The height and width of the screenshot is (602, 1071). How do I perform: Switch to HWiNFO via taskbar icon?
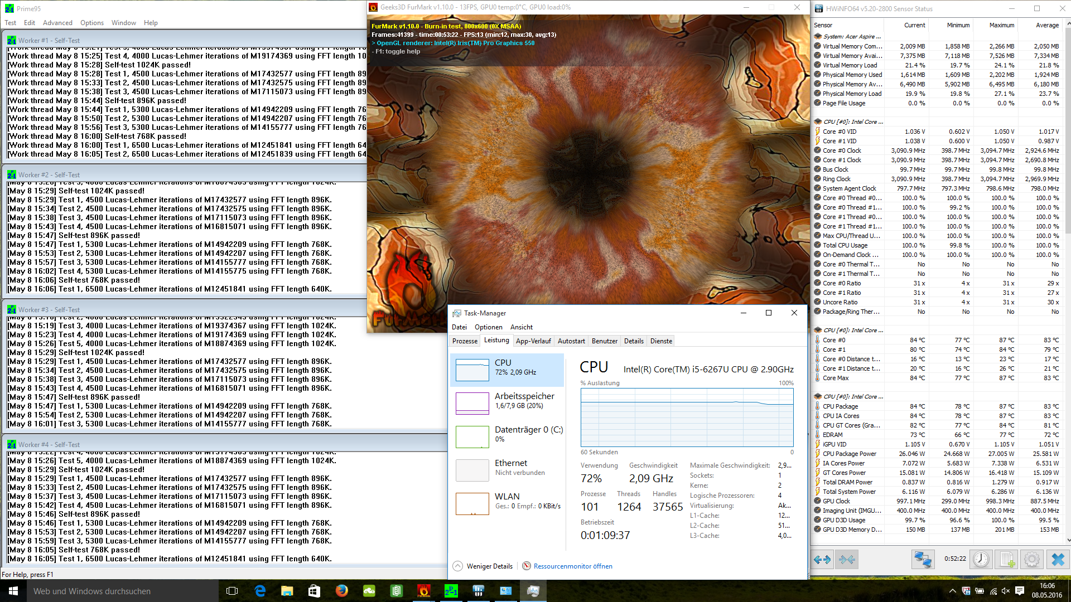(479, 591)
